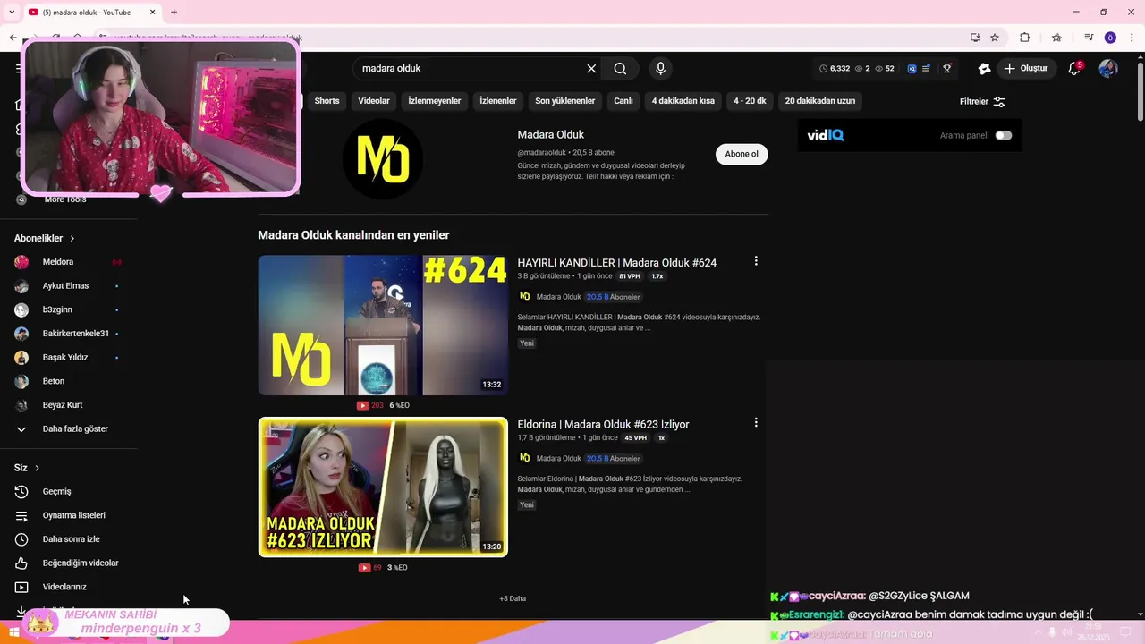Click the Abone ol subscribe button
The image size is (1145, 644).
[x=742, y=154]
